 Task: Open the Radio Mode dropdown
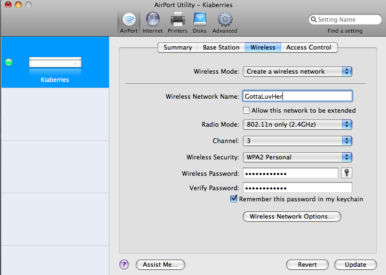click(x=297, y=124)
